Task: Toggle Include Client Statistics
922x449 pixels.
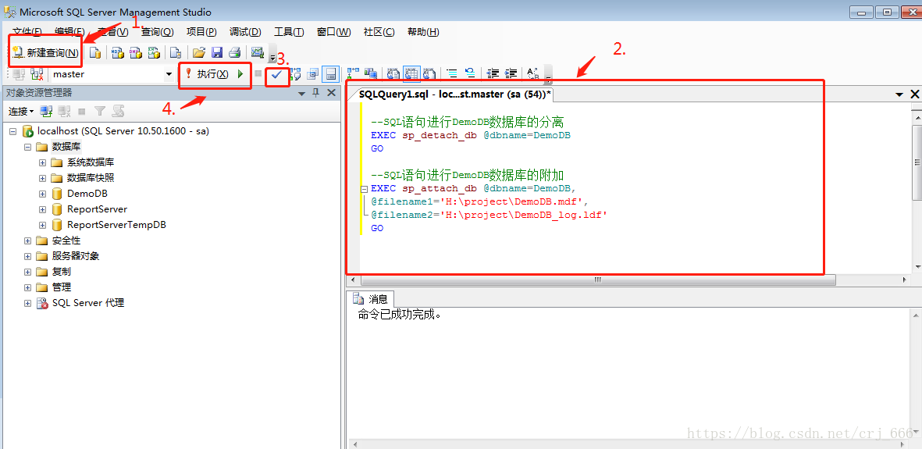Action: pyautogui.click(x=371, y=74)
